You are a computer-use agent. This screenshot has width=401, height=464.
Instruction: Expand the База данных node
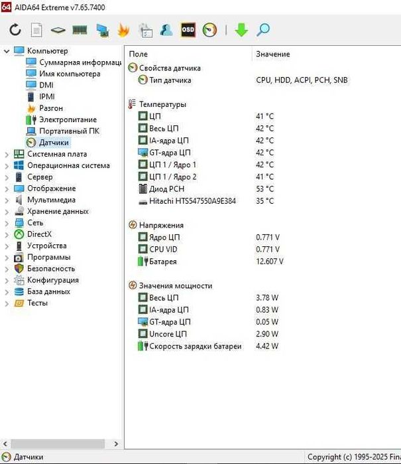[x=7, y=292]
